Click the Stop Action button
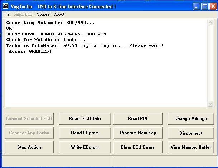 click(29, 147)
